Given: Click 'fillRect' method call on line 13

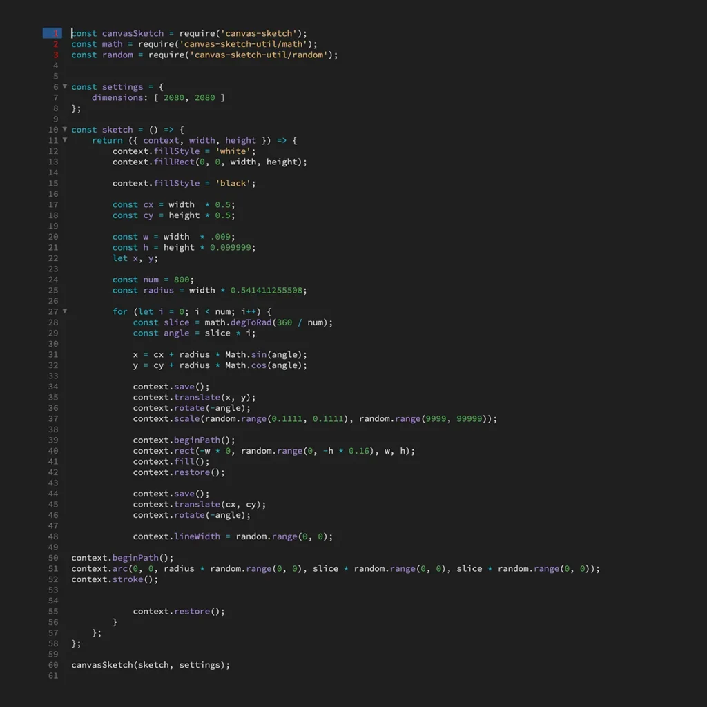Looking at the screenshot, I should point(174,162).
